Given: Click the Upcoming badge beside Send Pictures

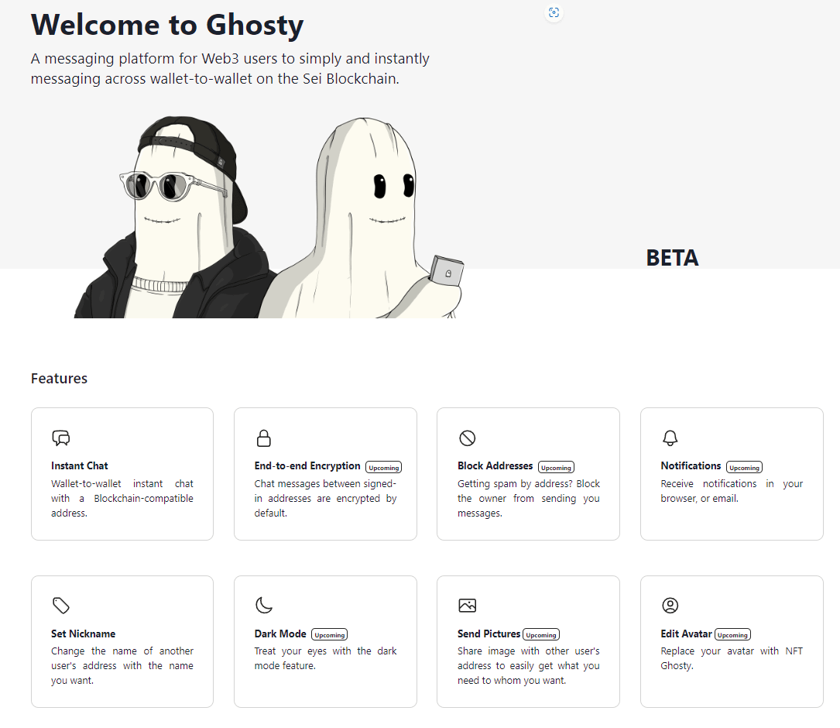Looking at the screenshot, I should pyautogui.click(x=541, y=635).
